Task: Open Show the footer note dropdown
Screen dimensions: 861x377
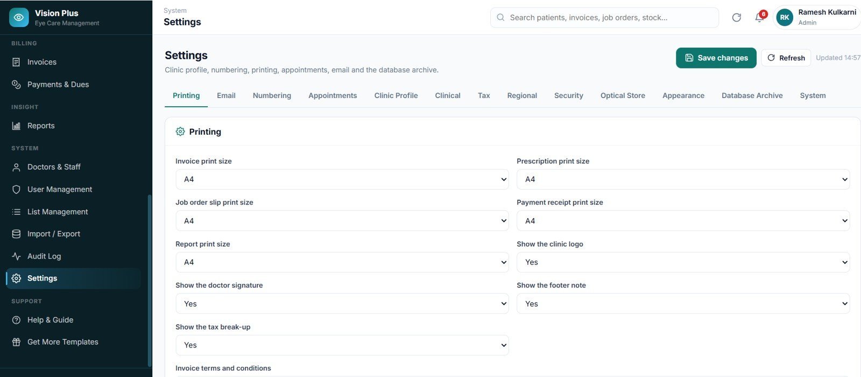Action: pyautogui.click(x=683, y=304)
